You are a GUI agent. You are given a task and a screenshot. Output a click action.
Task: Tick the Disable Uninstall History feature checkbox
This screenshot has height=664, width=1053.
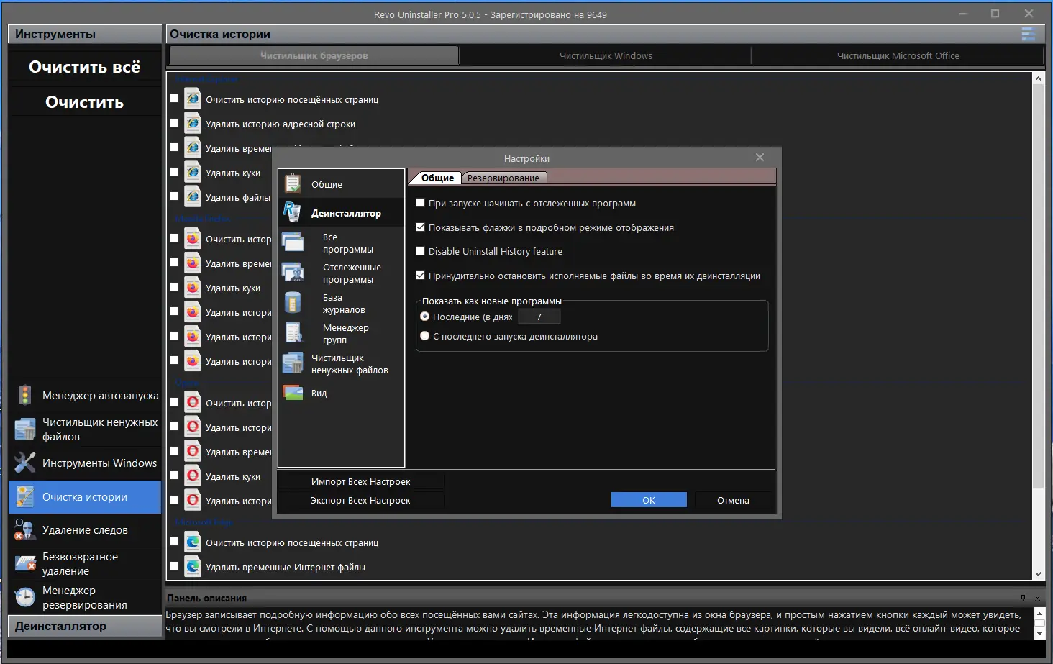pyautogui.click(x=421, y=251)
